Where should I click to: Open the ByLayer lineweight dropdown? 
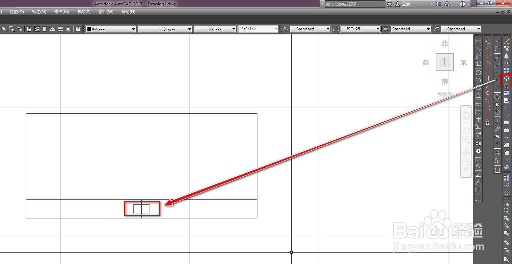click(x=215, y=29)
